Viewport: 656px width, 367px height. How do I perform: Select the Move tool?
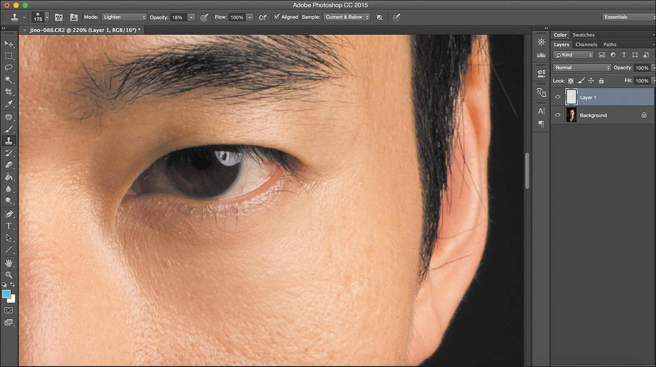click(8, 44)
